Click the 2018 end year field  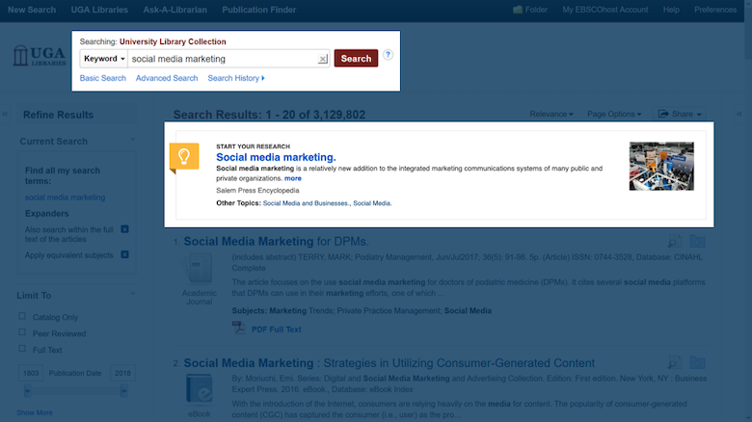pyautogui.click(x=122, y=373)
